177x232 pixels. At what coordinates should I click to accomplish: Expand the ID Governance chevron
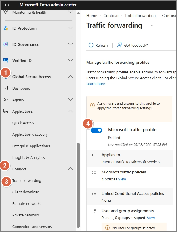(71, 44)
